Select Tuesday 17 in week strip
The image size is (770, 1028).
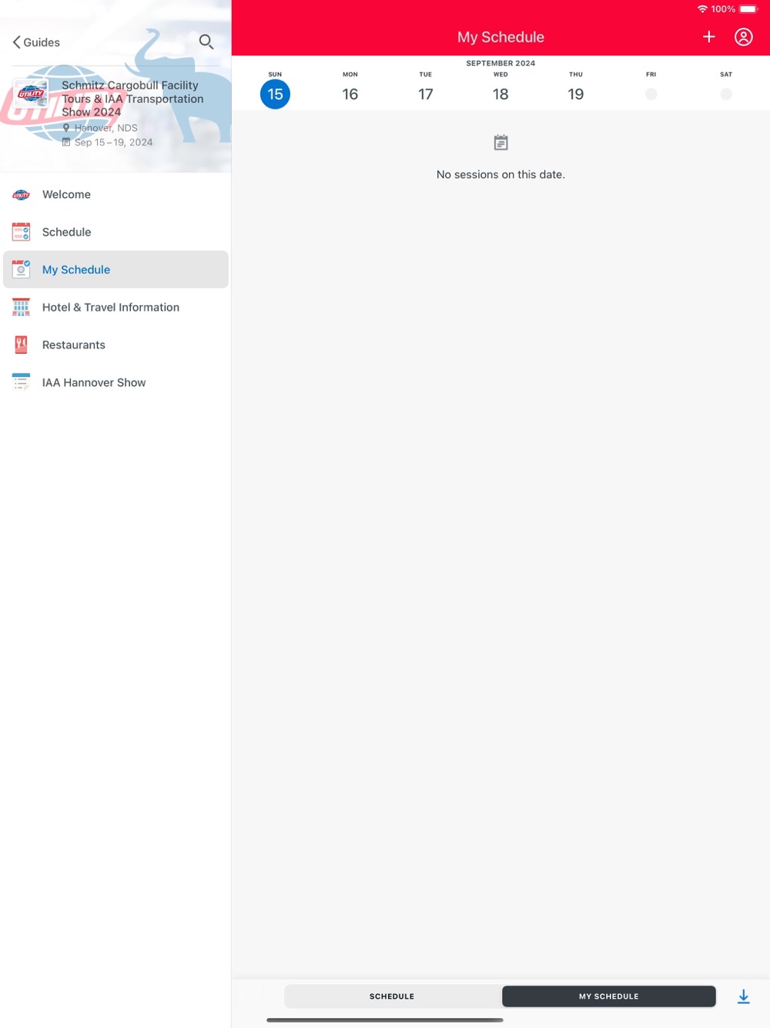pos(426,94)
